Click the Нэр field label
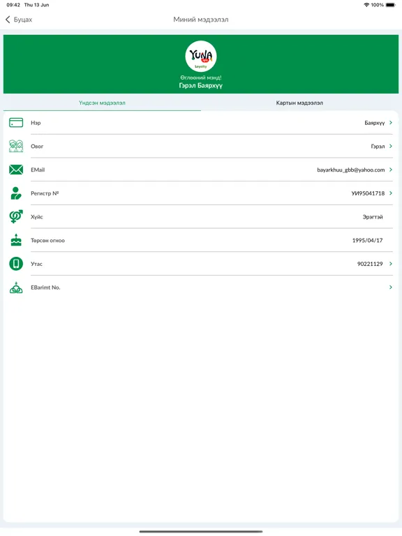Viewport: 402px width, 536px height. point(36,123)
